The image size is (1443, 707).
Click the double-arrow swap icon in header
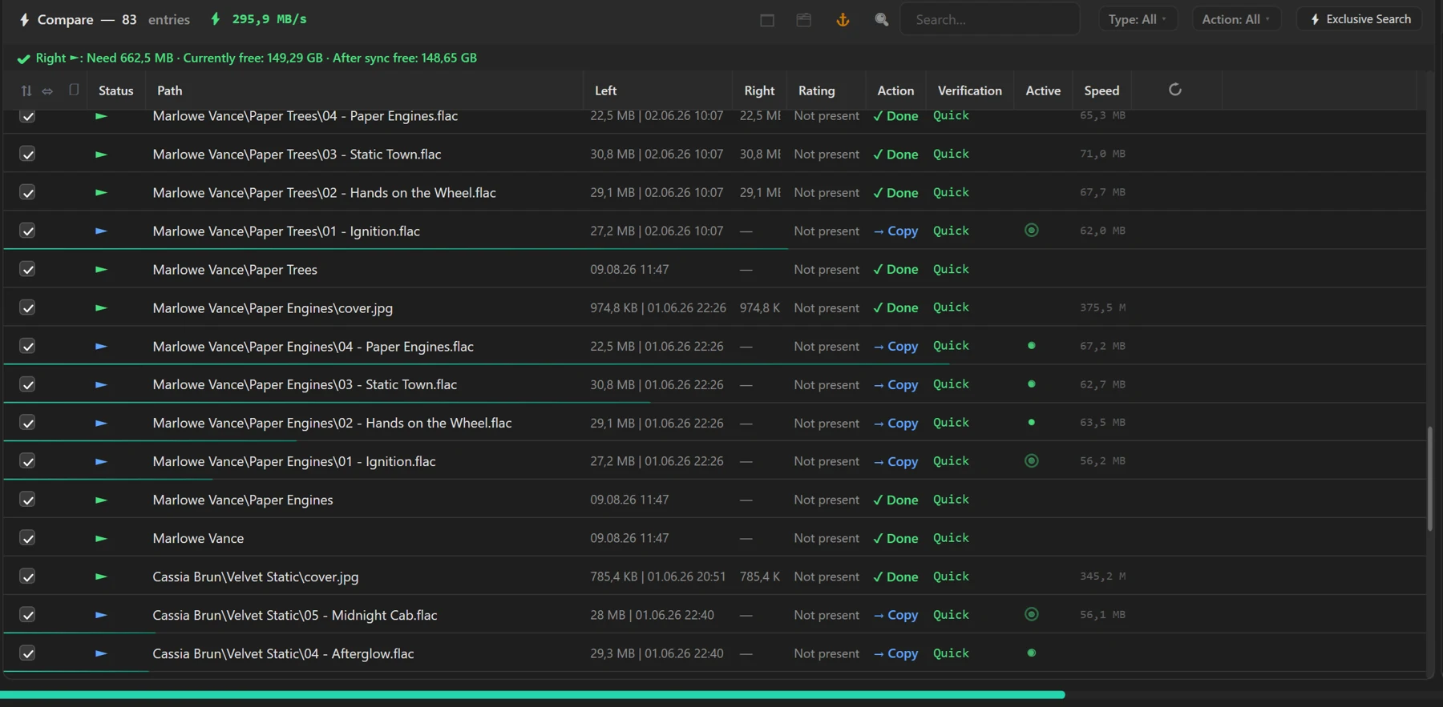click(x=47, y=90)
